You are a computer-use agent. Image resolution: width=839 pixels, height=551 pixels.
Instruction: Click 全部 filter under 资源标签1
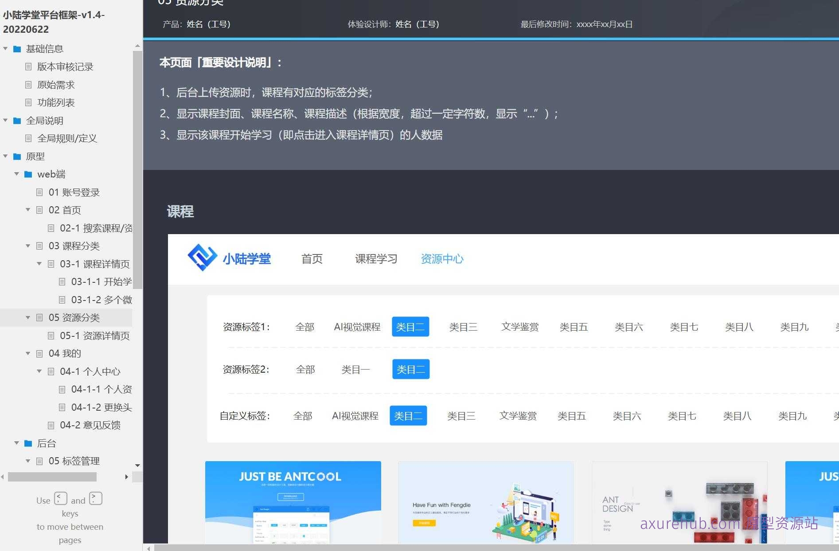[304, 327]
